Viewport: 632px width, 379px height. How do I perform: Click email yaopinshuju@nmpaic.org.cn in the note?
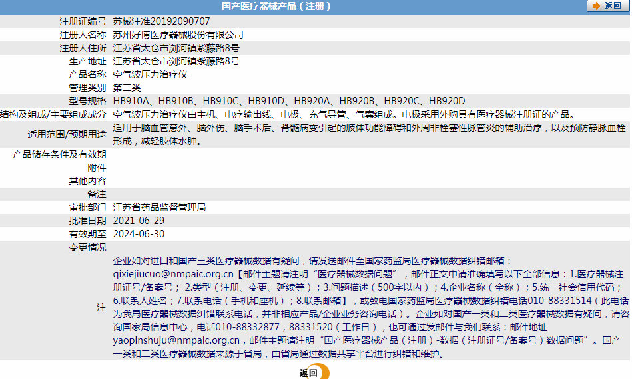pyautogui.click(x=176, y=340)
